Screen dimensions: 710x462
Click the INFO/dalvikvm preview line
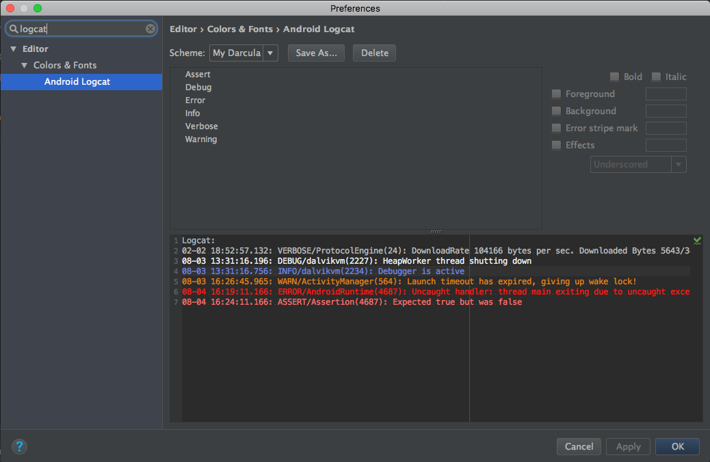(x=323, y=271)
